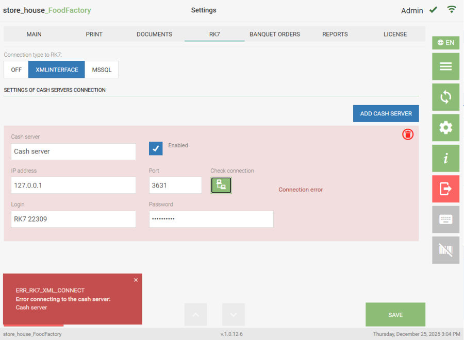Click the red logout exit icon

pos(445,189)
